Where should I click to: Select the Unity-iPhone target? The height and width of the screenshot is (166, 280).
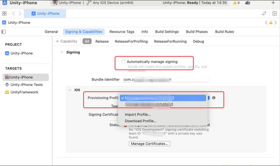26,77
